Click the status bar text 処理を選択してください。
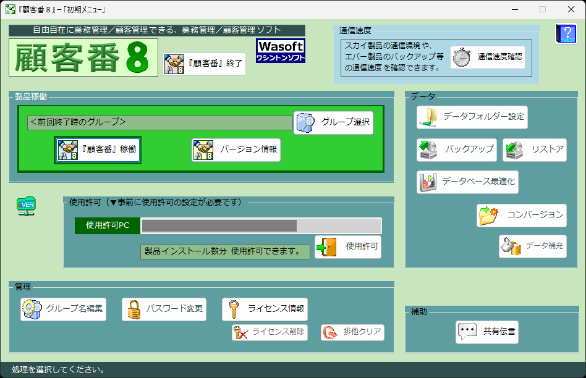Image resolution: width=586 pixels, height=378 pixels. (x=58, y=370)
